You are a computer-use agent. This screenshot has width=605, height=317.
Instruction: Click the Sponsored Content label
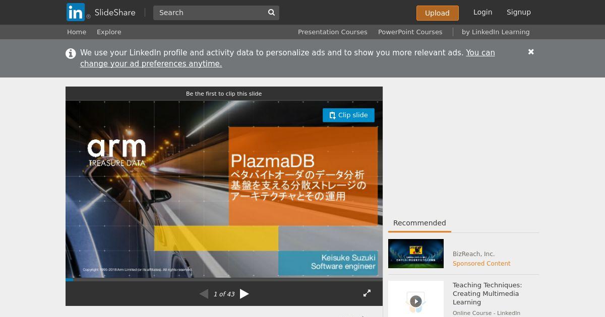coord(481,264)
